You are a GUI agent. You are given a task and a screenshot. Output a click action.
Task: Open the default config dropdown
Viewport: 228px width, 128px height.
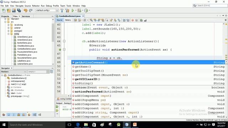point(47,10)
